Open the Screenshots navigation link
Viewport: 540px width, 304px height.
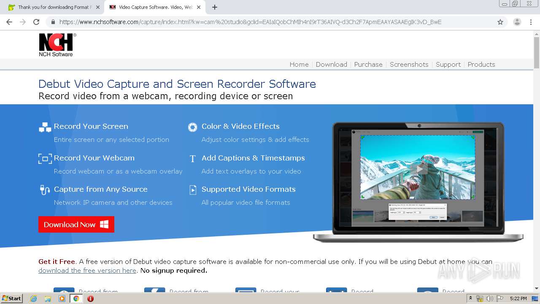click(x=409, y=64)
